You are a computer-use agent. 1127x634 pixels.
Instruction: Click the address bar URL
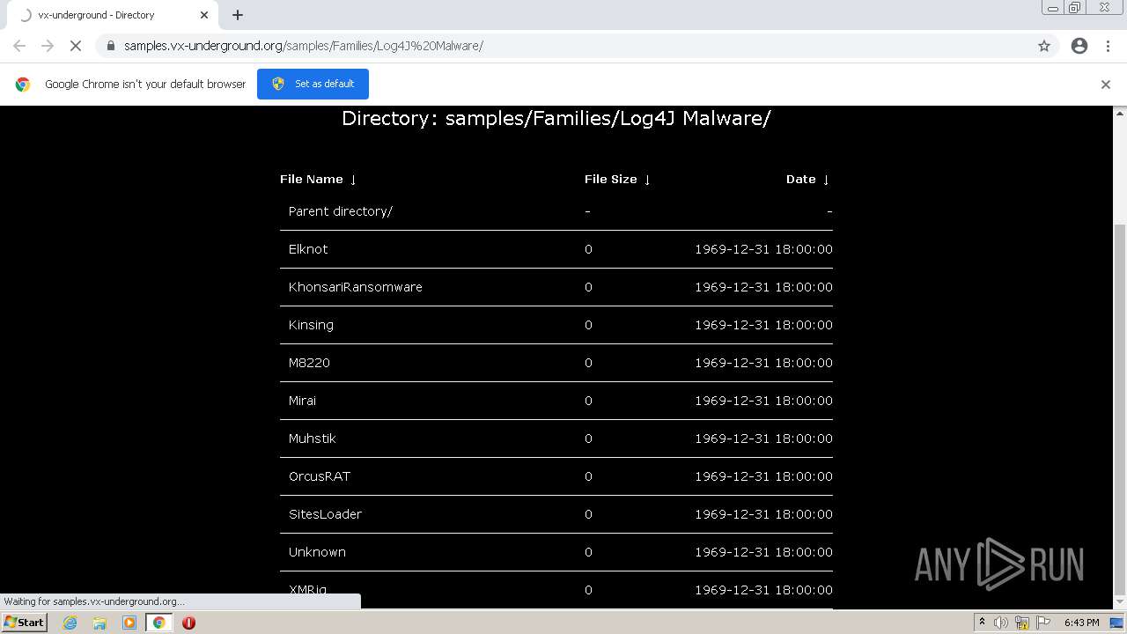(x=304, y=46)
